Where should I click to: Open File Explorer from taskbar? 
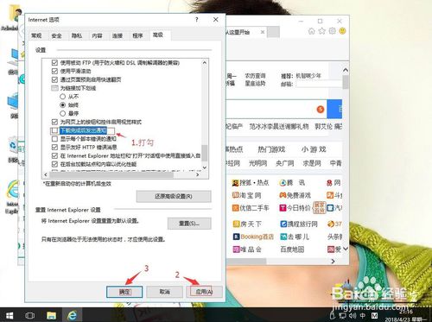coord(51,315)
